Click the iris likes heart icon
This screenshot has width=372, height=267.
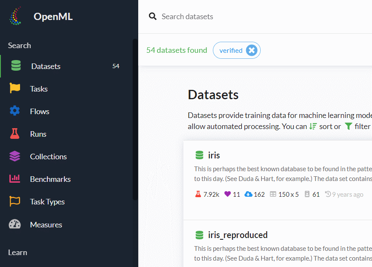click(227, 194)
